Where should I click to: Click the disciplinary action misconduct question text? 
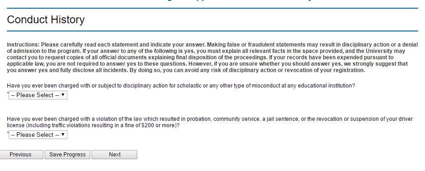[181, 86]
